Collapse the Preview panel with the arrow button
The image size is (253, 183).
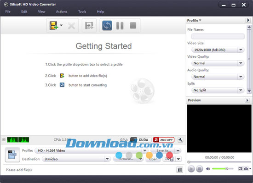[247, 100]
